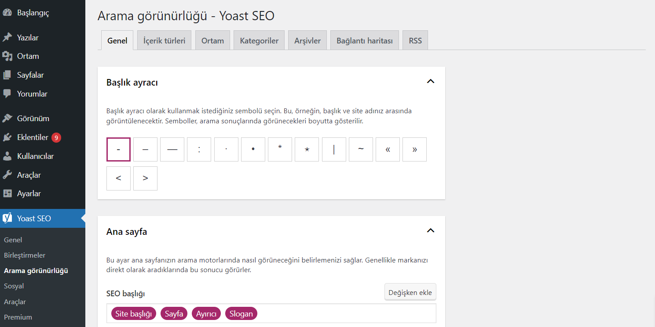
Task: Open the Yazılar menu item
Action: tap(43, 38)
